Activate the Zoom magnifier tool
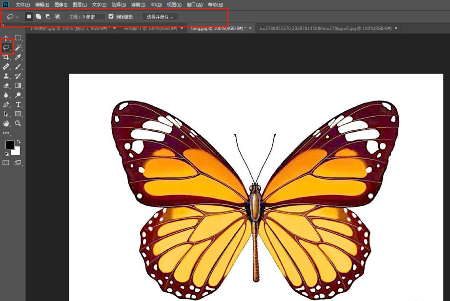This screenshot has width=450, height=301. point(18,123)
